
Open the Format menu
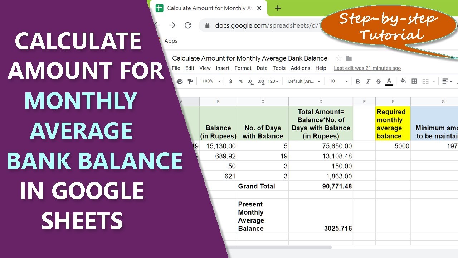coord(243,68)
